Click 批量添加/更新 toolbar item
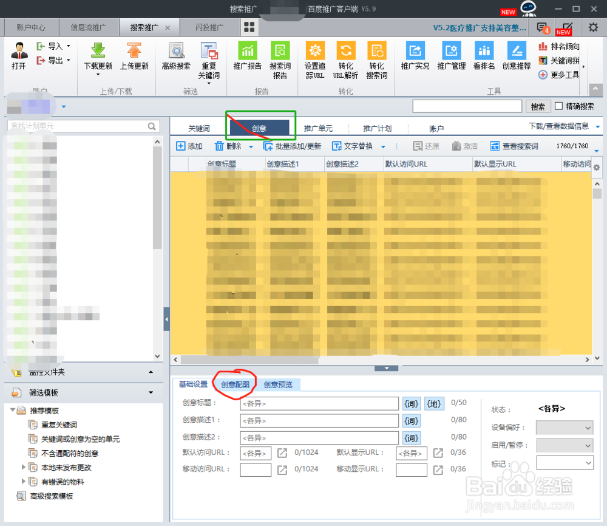This screenshot has height=526, width=607. [x=293, y=146]
